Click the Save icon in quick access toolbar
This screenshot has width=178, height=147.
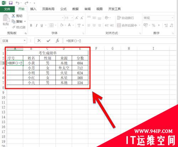point(11,3)
